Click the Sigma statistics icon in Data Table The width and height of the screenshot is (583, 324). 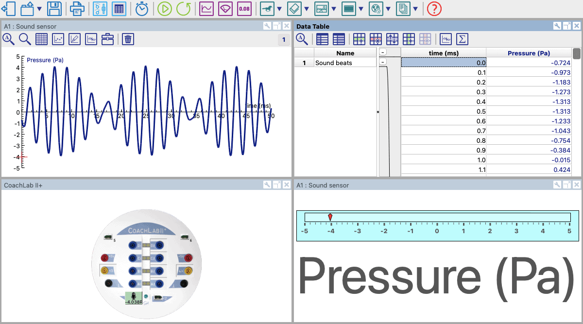pos(462,39)
